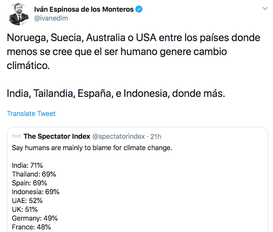Click the Thailand: 69% line

(34, 174)
